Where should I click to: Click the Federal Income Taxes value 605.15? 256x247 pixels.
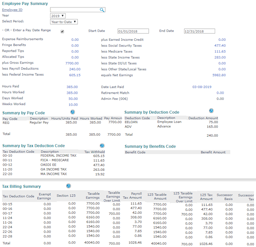tap(75, 75)
